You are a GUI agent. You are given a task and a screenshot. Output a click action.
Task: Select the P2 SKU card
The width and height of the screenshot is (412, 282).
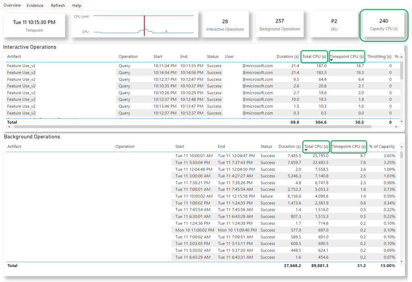[334, 25]
